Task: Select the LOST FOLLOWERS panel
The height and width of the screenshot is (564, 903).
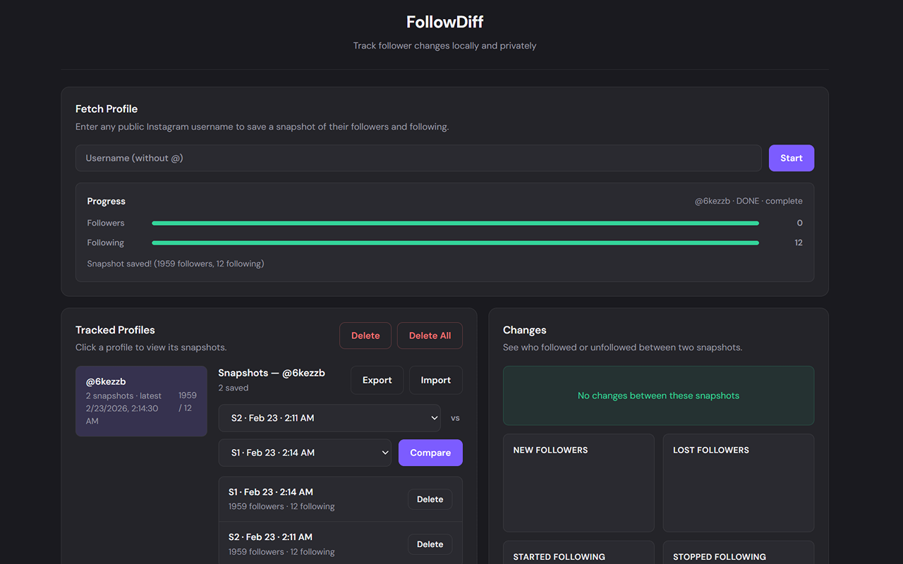Action: (x=738, y=483)
